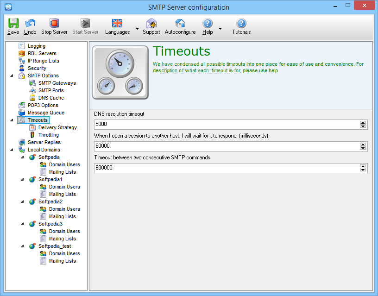Image resolution: width=378 pixels, height=296 pixels.
Task: Click the Softpedia domain globe icon
Action: [x=32, y=157]
